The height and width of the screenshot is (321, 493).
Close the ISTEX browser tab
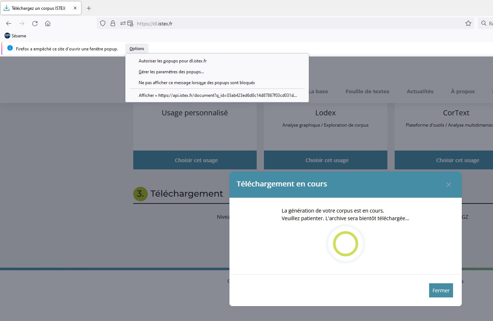75,8
